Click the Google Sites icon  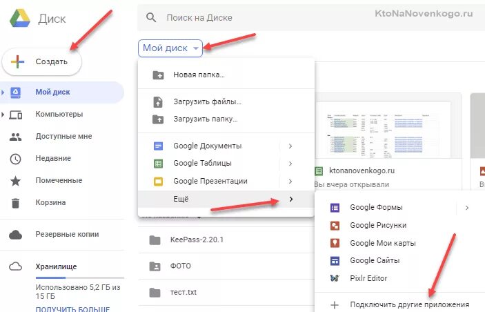point(335,261)
